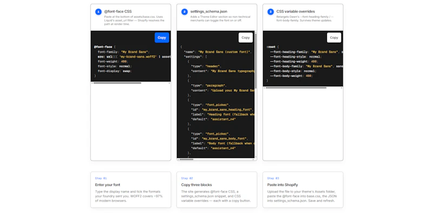The height and width of the screenshot is (213, 433).
Task: Click the vertical scrollbar of settings_schema.json code
Action: (x=255, y=60)
